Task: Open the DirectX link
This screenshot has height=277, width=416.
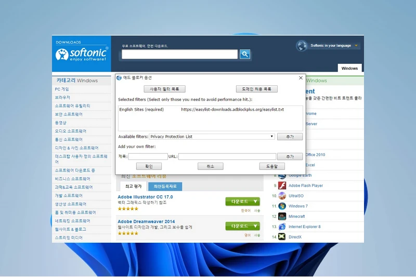Action: click(x=295, y=237)
